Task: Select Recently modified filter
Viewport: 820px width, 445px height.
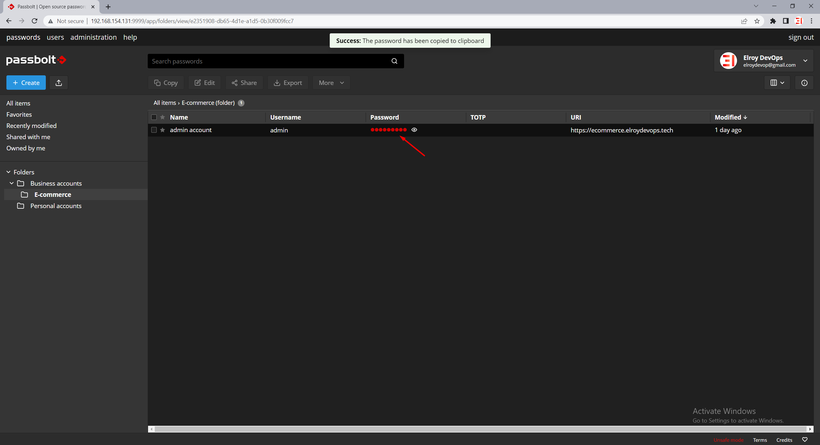Action: (31, 126)
